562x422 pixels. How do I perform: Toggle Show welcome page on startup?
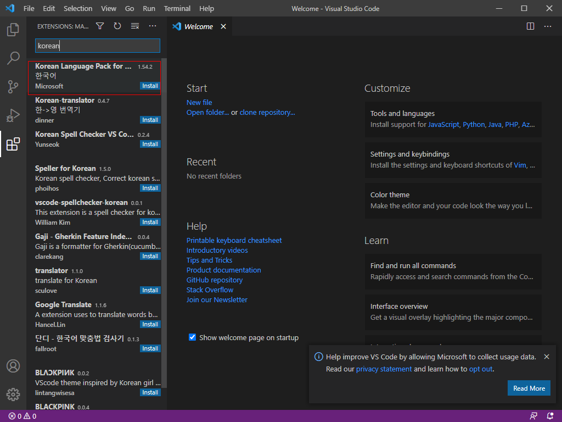[193, 337]
